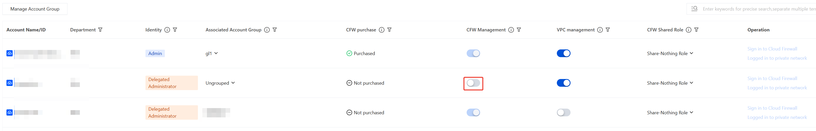Toggle CFW Management switch in Admin row
The image size is (816, 131).
pyautogui.click(x=473, y=53)
